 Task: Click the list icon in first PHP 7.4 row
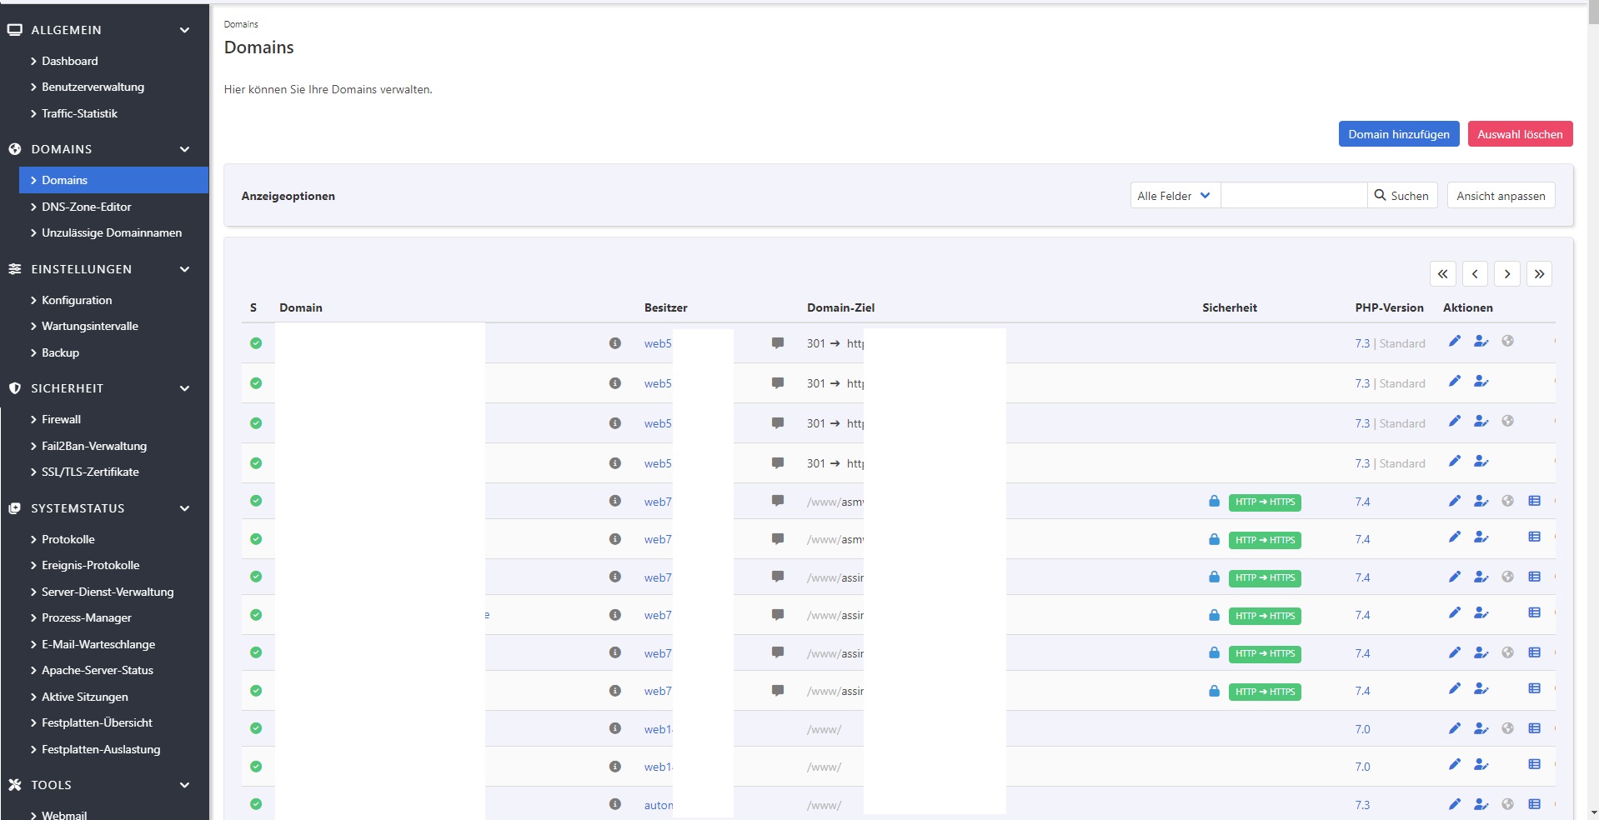tap(1534, 501)
